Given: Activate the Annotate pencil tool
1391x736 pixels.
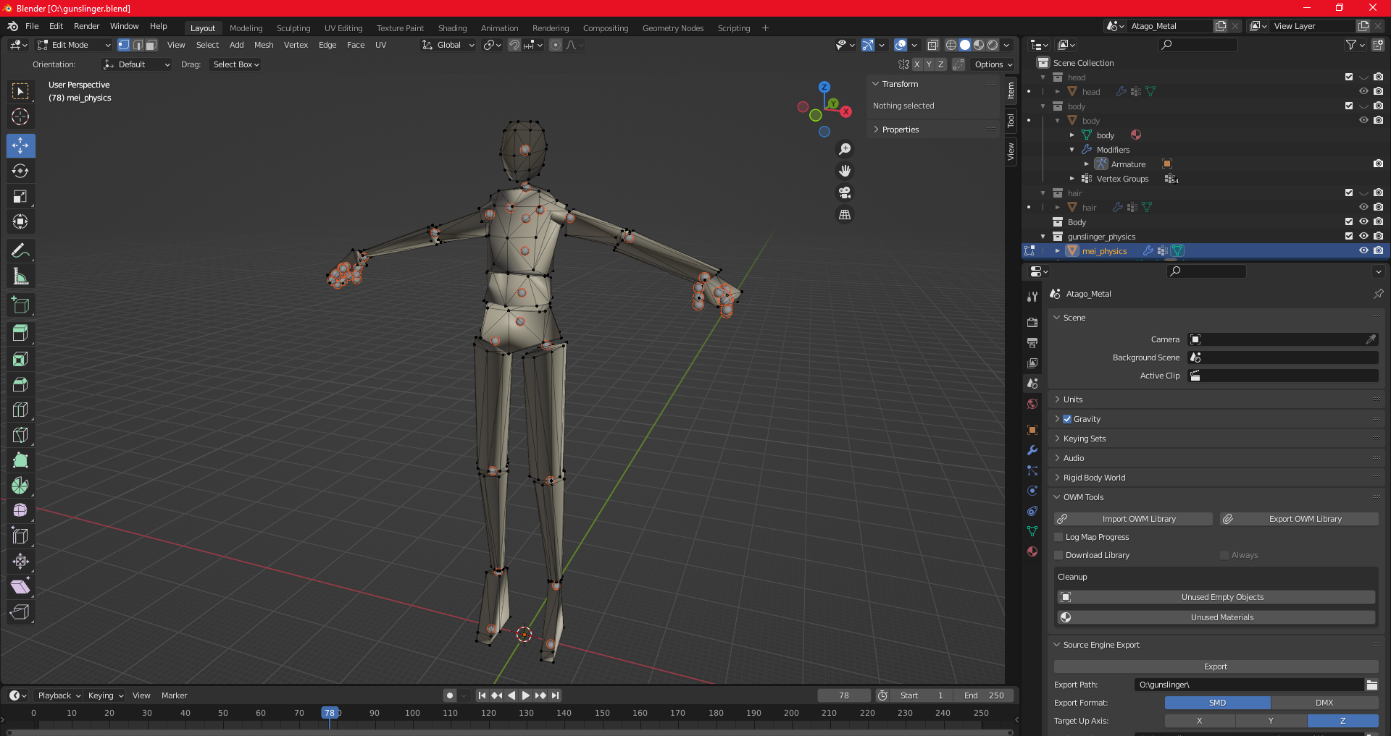Looking at the screenshot, I should pos(20,251).
